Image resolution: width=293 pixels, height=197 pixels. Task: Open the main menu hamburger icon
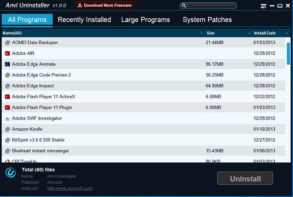point(263,6)
